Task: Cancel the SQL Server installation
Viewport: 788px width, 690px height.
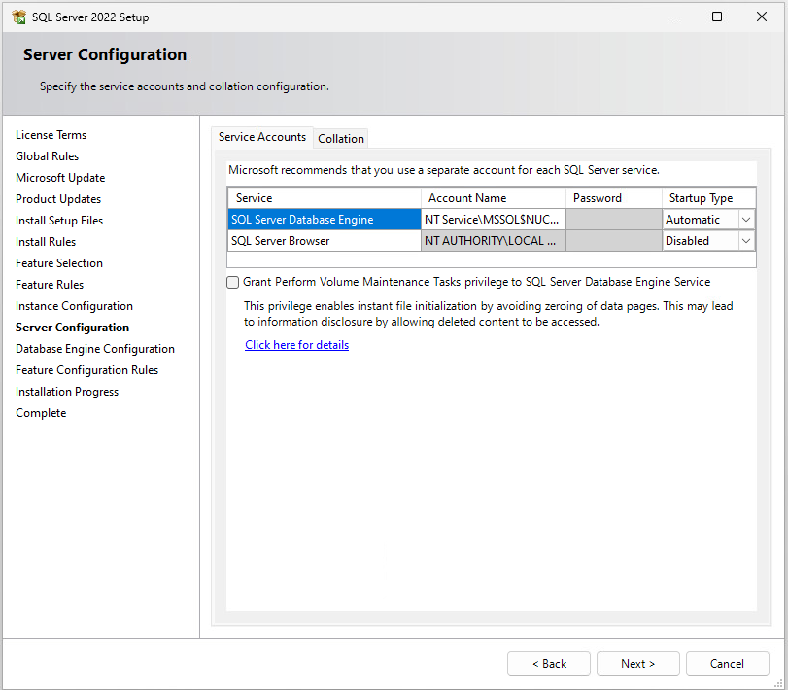Action: [x=727, y=664]
